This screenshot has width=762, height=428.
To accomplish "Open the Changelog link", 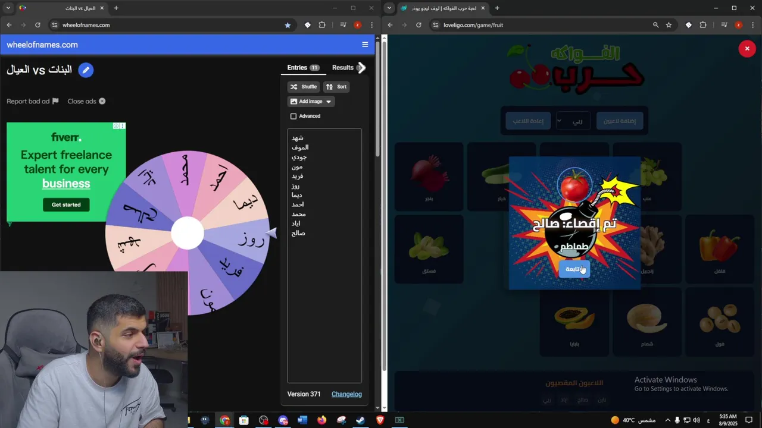I will click(x=346, y=394).
